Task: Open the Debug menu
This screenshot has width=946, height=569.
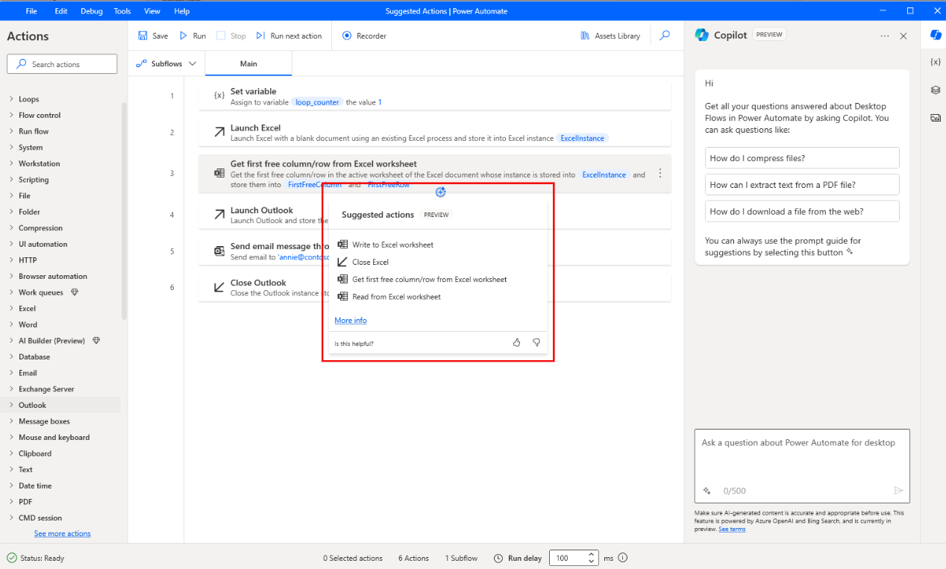Action: pyautogui.click(x=91, y=10)
